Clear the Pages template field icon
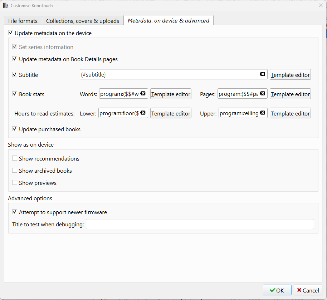The image size is (327, 300). point(262,94)
